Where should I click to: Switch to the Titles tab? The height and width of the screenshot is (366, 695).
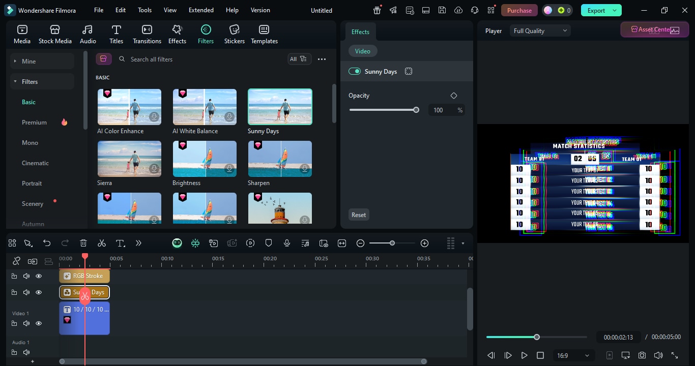click(x=116, y=34)
